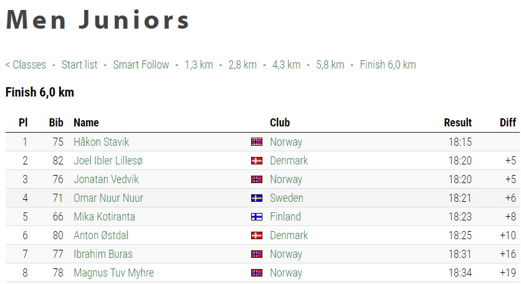The height and width of the screenshot is (284, 521).
Task: Click the Finland flag beside Mika Kotiranta
Action: tap(257, 217)
